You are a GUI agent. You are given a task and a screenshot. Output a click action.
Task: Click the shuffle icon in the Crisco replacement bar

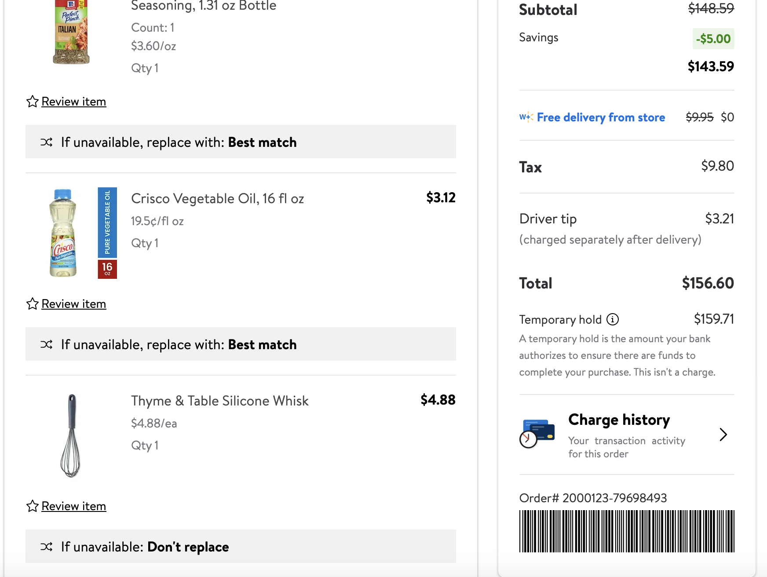(47, 344)
